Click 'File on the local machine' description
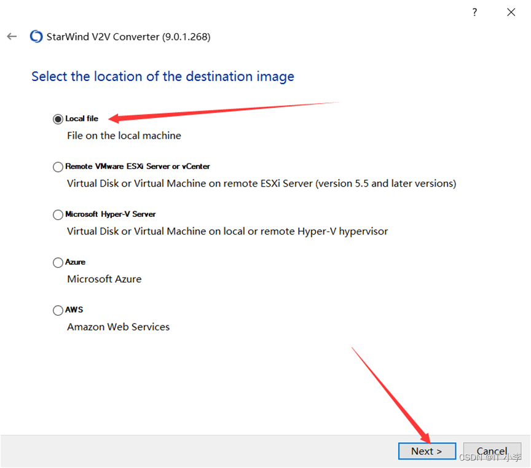The width and height of the screenshot is (531, 468). click(x=124, y=136)
